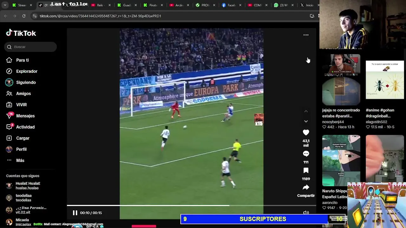Open the comments bubble icon

coord(306,154)
